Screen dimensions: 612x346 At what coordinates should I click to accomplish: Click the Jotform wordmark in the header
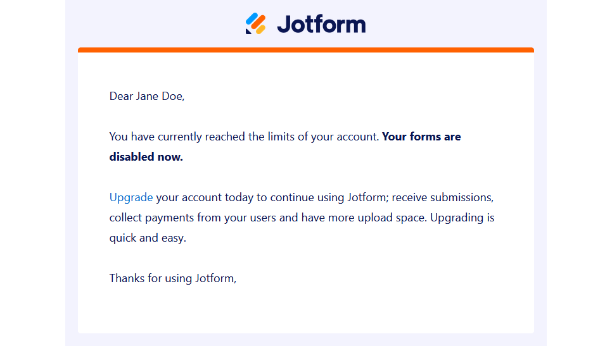pyautogui.click(x=321, y=24)
